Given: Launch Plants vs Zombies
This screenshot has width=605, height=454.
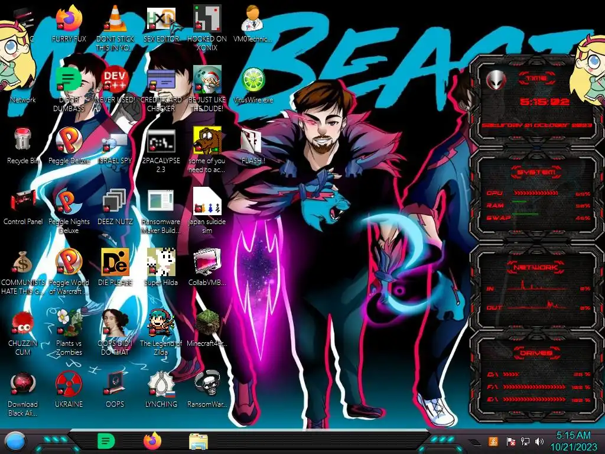Looking at the screenshot, I should [69, 323].
